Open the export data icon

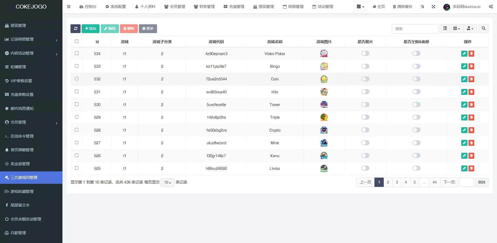coord(469,29)
